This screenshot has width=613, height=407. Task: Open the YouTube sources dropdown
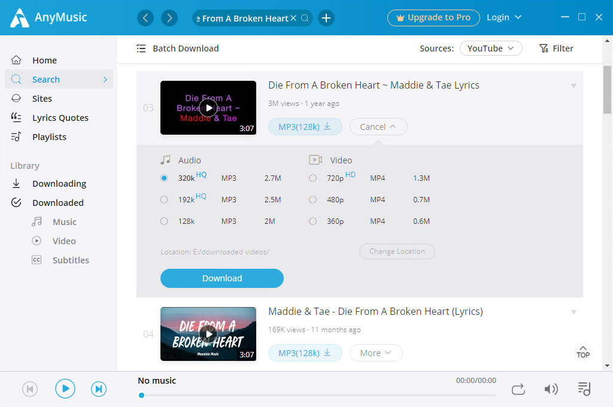pyautogui.click(x=491, y=48)
